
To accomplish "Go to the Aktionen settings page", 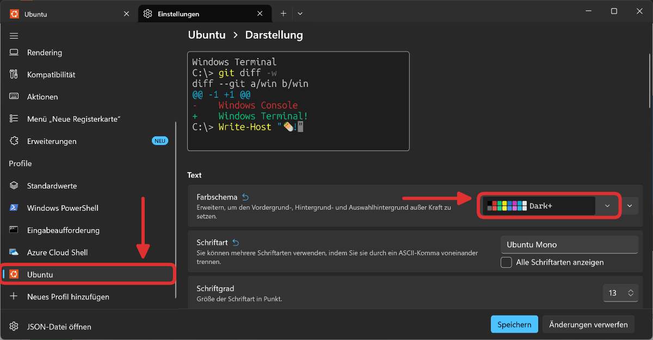I will point(89,97).
